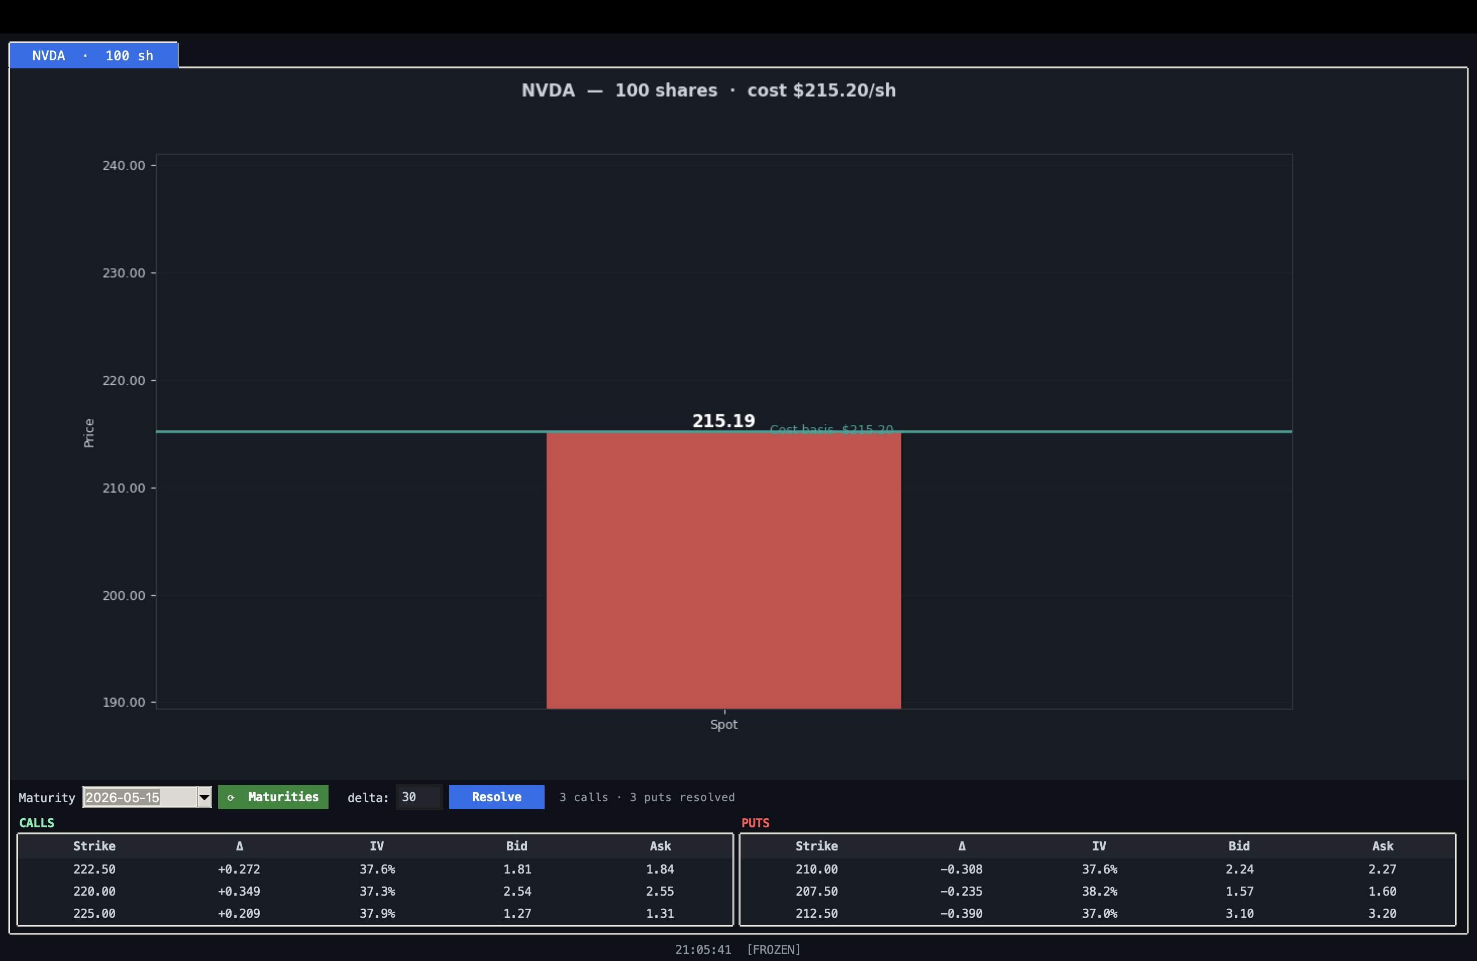1477x961 pixels.
Task: Sort calls table by Strike header
Action: pyautogui.click(x=94, y=846)
